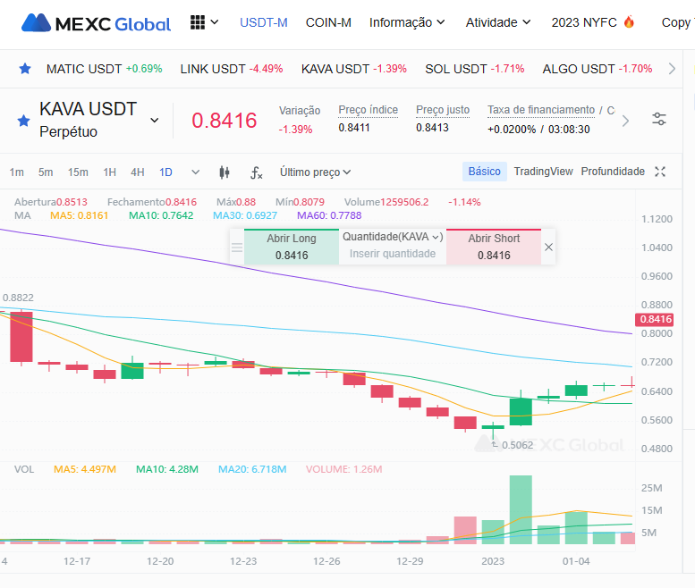The height and width of the screenshot is (588, 695).
Task: Show more price info with right chevron
Action: pyautogui.click(x=625, y=121)
